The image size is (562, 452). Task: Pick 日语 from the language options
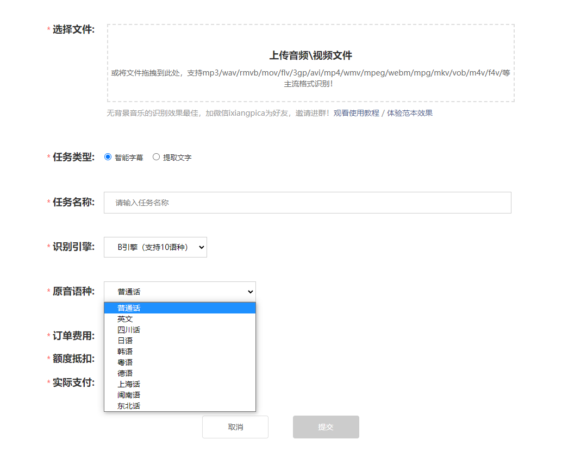(x=126, y=341)
